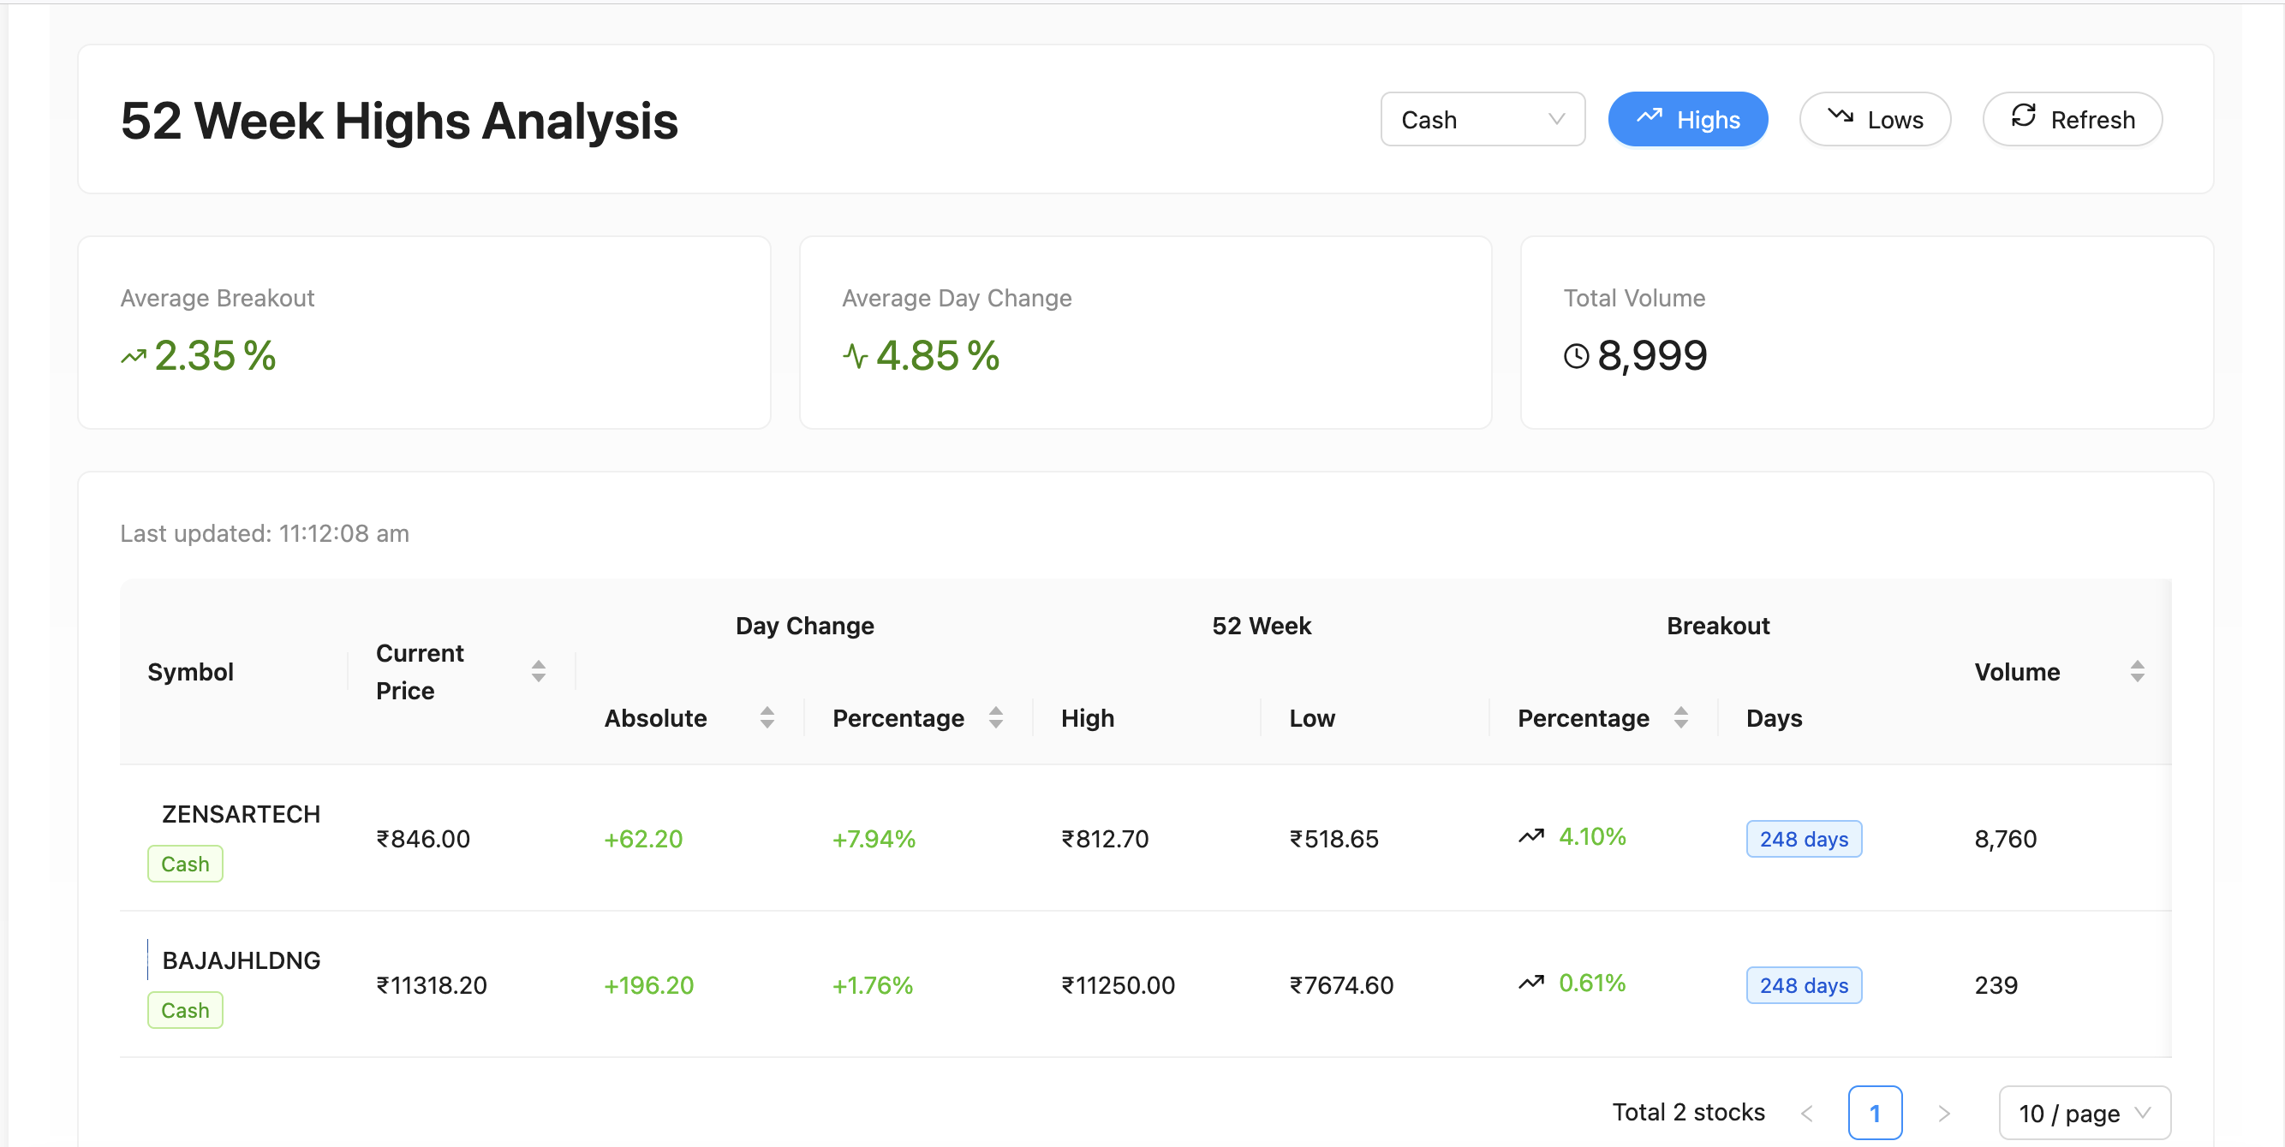Click ZENSARTECH 248 days badge
Image resolution: width=2285 pixels, height=1147 pixels.
(x=1804, y=839)
